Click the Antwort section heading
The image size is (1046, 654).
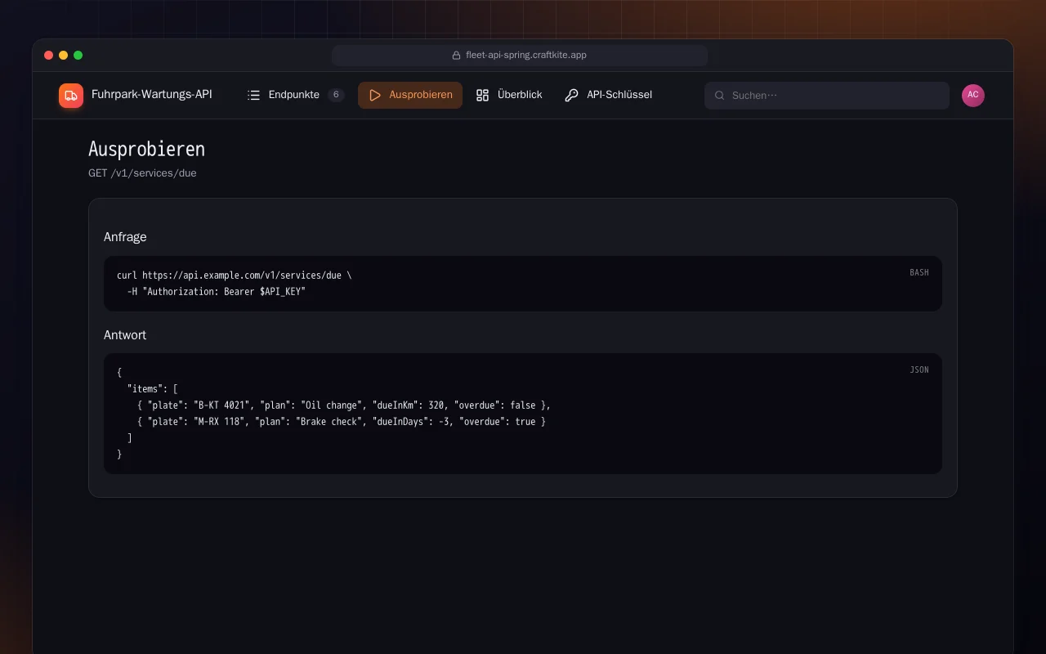[125, 335]
